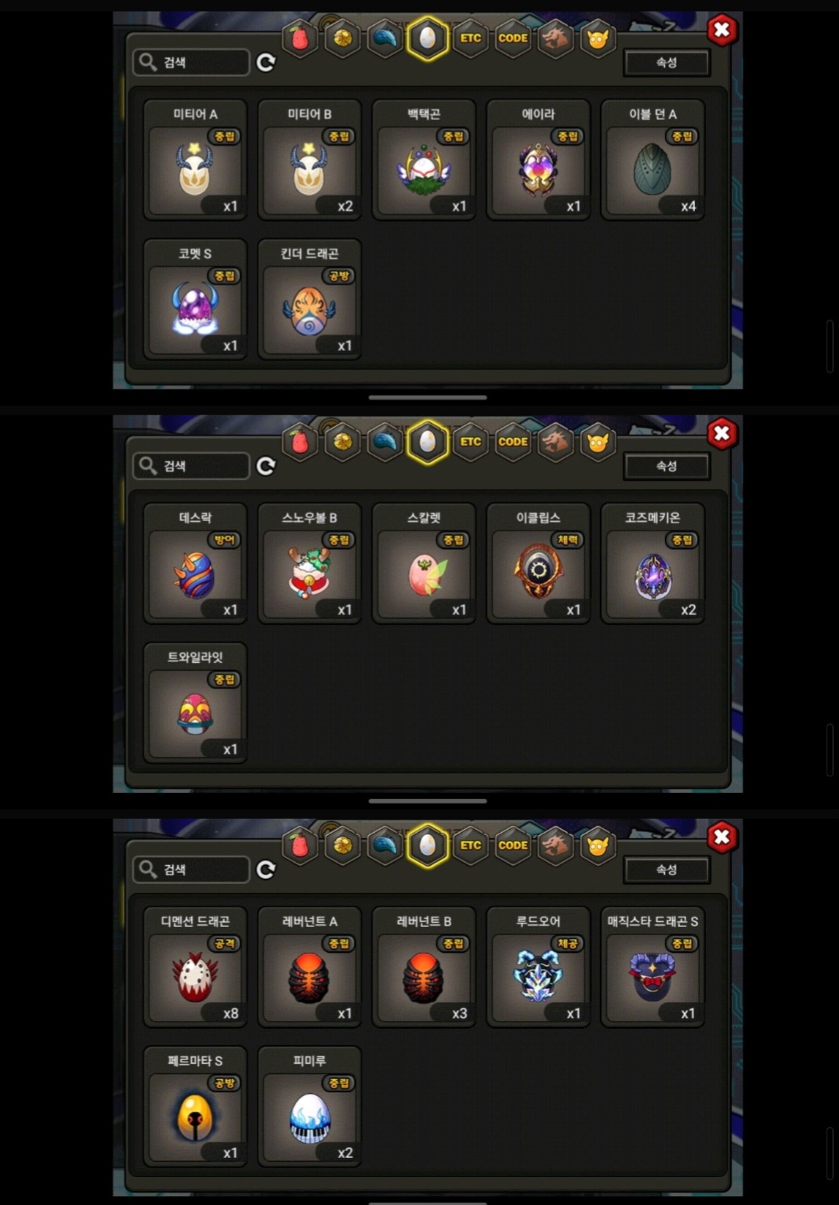
Task: Open the 이블 던 A egg
Action: click(653, 160)
